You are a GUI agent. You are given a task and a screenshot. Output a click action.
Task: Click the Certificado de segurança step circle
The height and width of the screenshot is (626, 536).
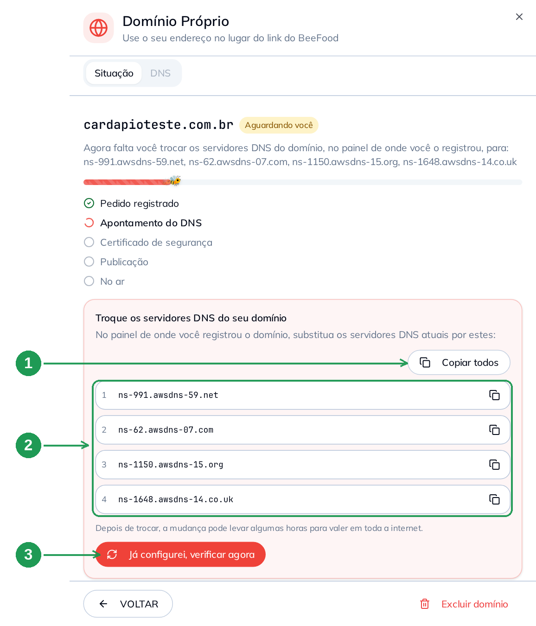tap(89, 242)
